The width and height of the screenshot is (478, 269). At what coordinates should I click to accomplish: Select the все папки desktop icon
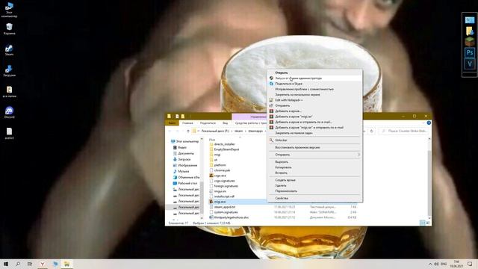pos(9,91)
